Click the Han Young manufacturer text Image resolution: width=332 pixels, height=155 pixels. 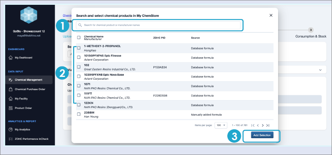click(91, 117)
